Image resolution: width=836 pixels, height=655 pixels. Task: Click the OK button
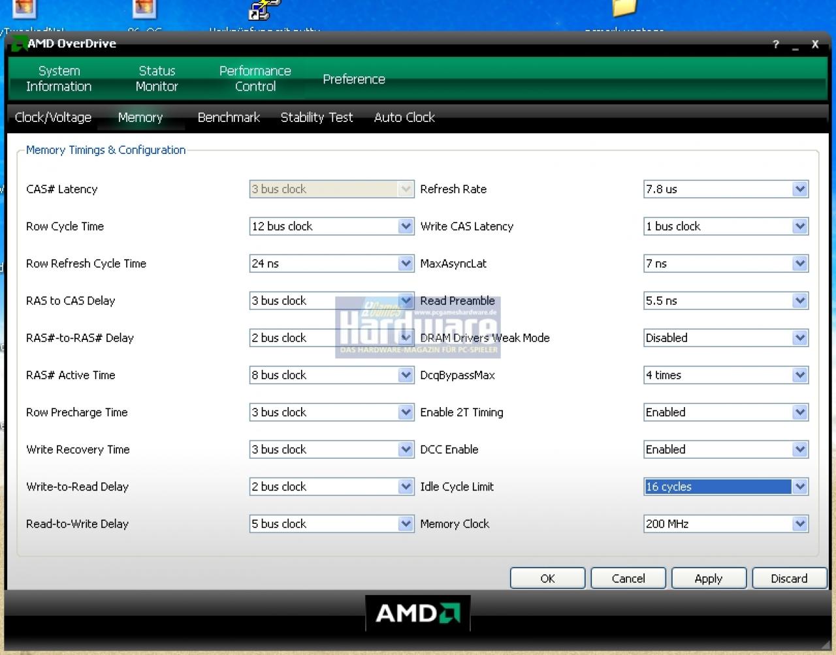[x=547, y=579]
